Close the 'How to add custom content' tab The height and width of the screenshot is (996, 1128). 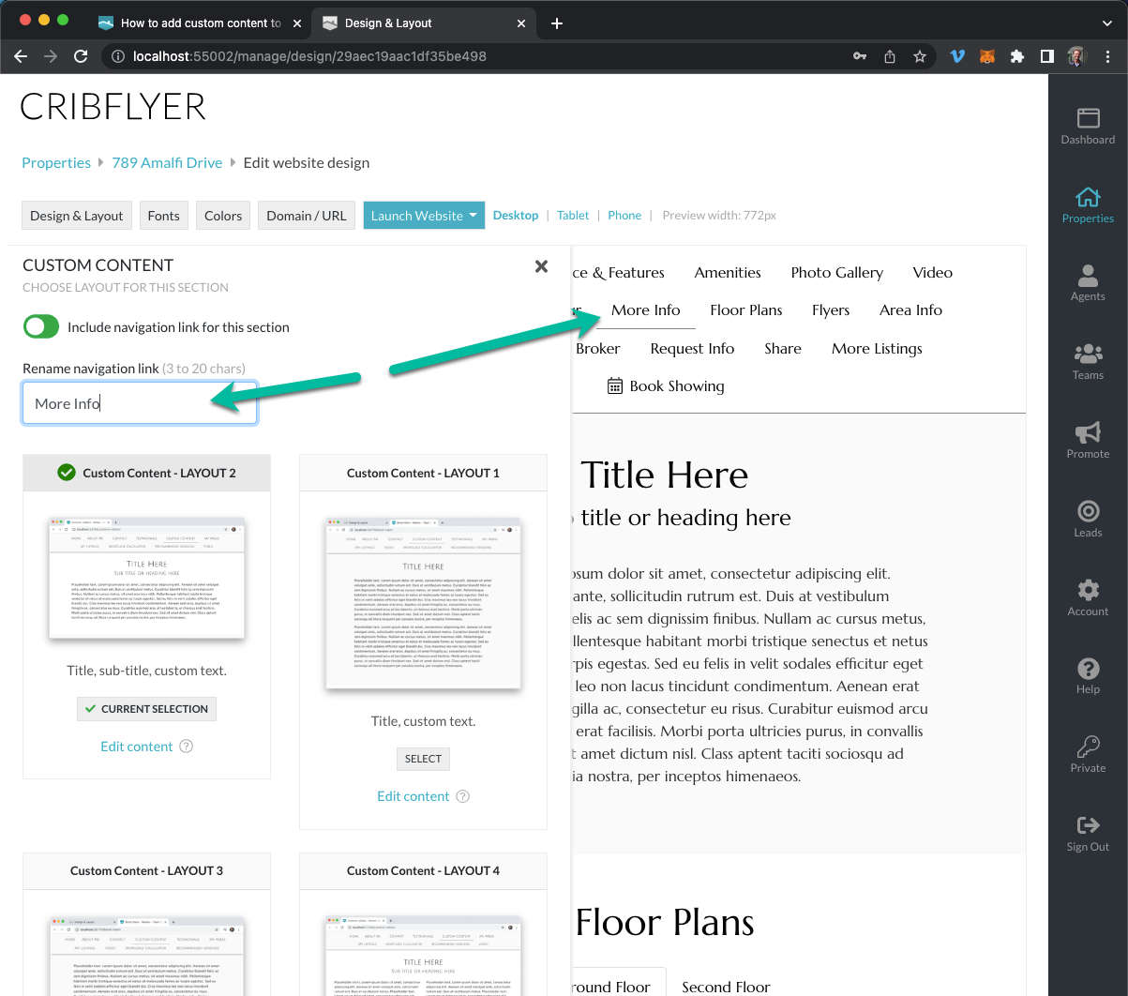click(297, 23)
